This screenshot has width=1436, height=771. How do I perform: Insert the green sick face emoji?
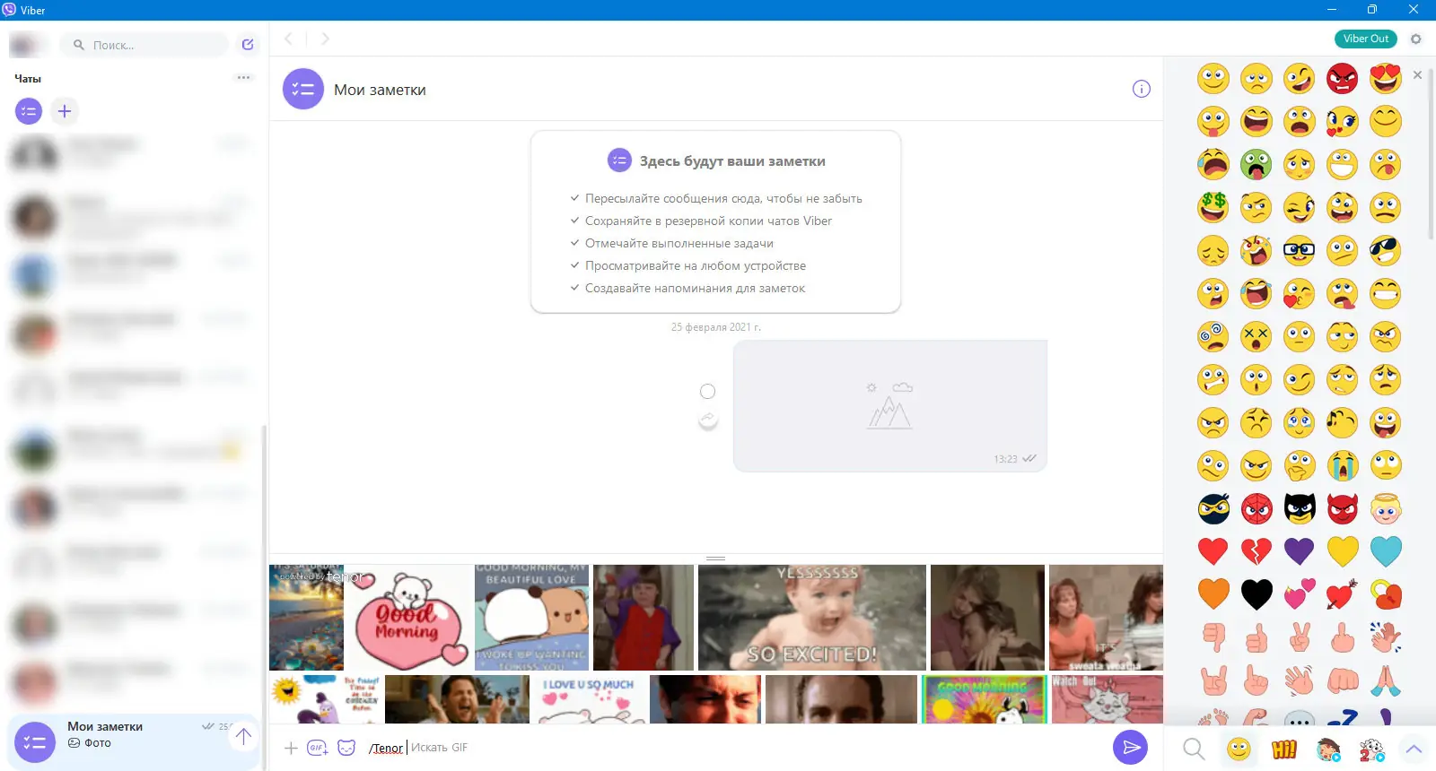click(x=1256, y=165)
